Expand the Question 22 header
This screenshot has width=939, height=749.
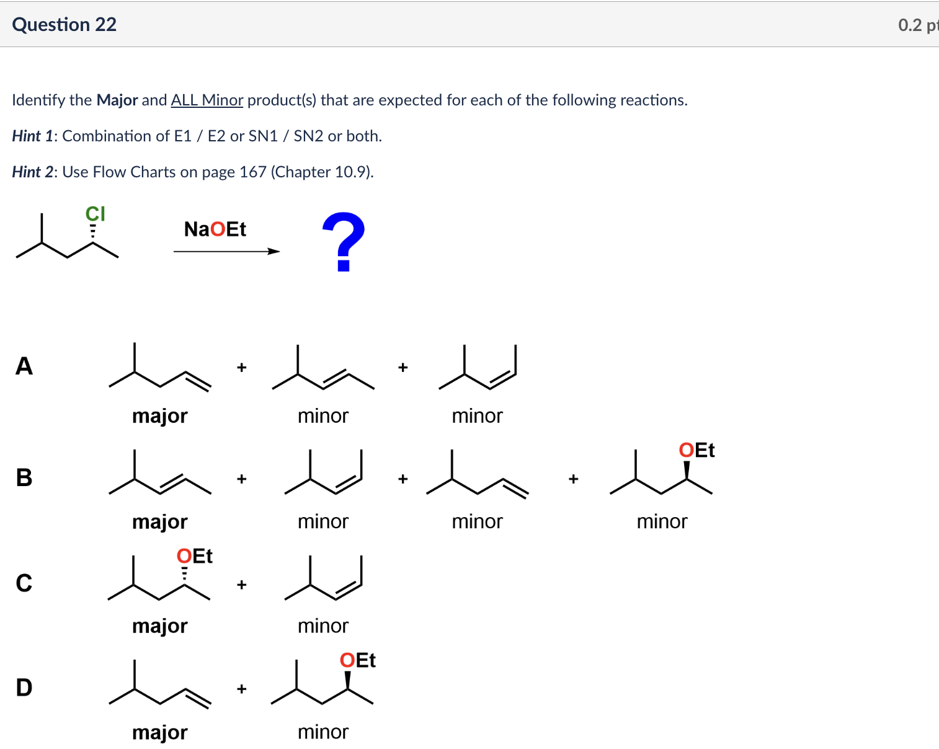tap(64, 24)
